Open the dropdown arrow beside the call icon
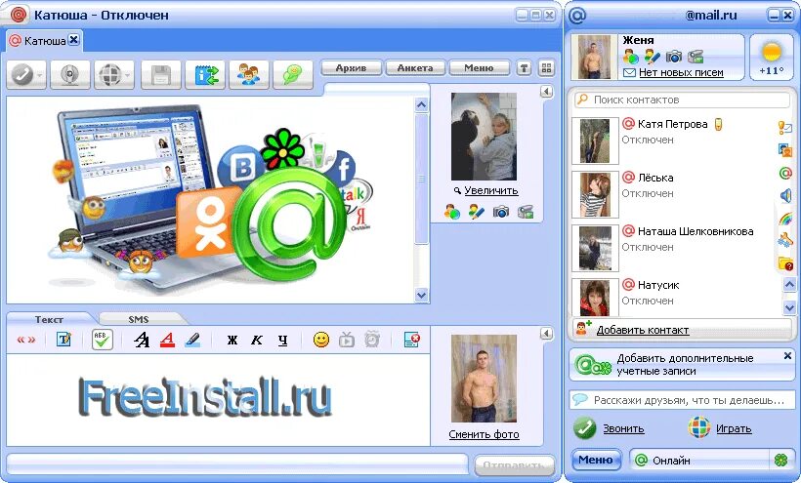The width and height of the screenshot is (801, 483). point(40,75)
